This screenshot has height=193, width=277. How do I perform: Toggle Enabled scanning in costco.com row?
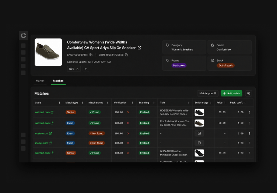pyautogui.click(x=144, y=133)
